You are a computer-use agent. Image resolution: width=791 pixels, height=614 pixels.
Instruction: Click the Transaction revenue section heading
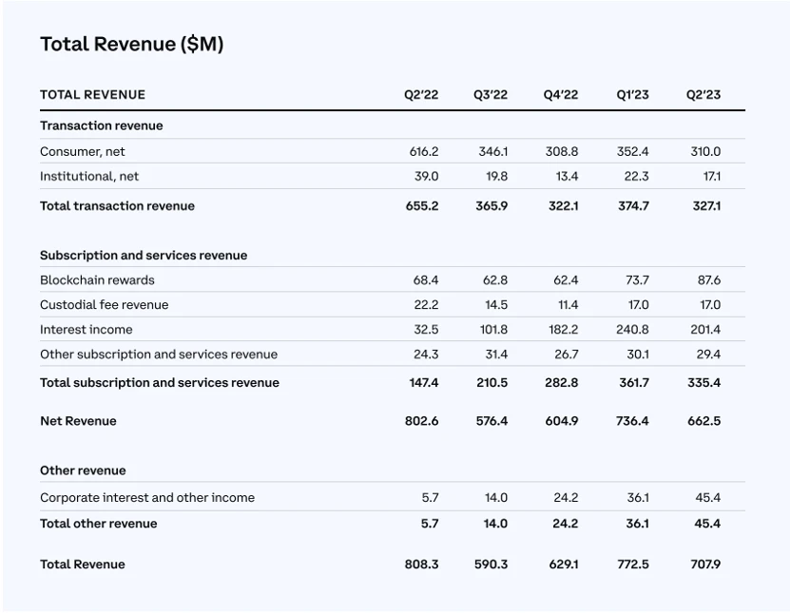101,125
